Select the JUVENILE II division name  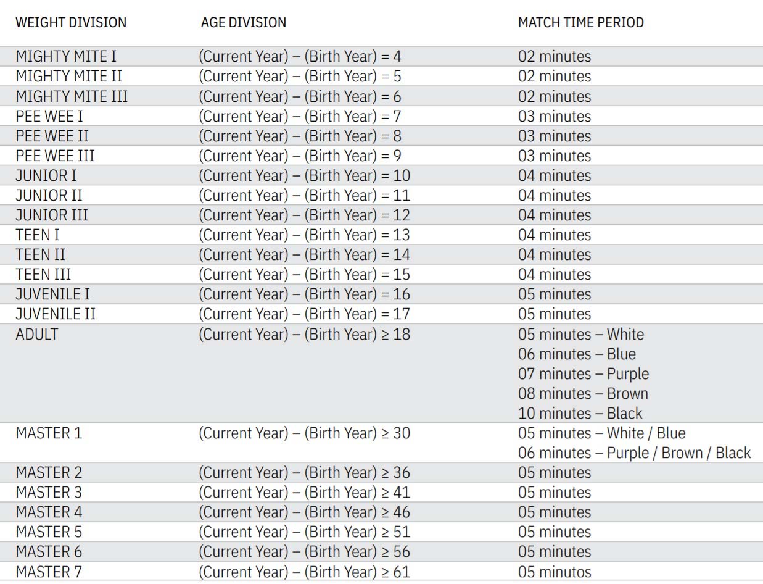(x=56, y=314)
